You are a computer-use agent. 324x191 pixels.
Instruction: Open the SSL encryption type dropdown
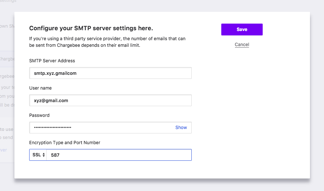(38, 155)
